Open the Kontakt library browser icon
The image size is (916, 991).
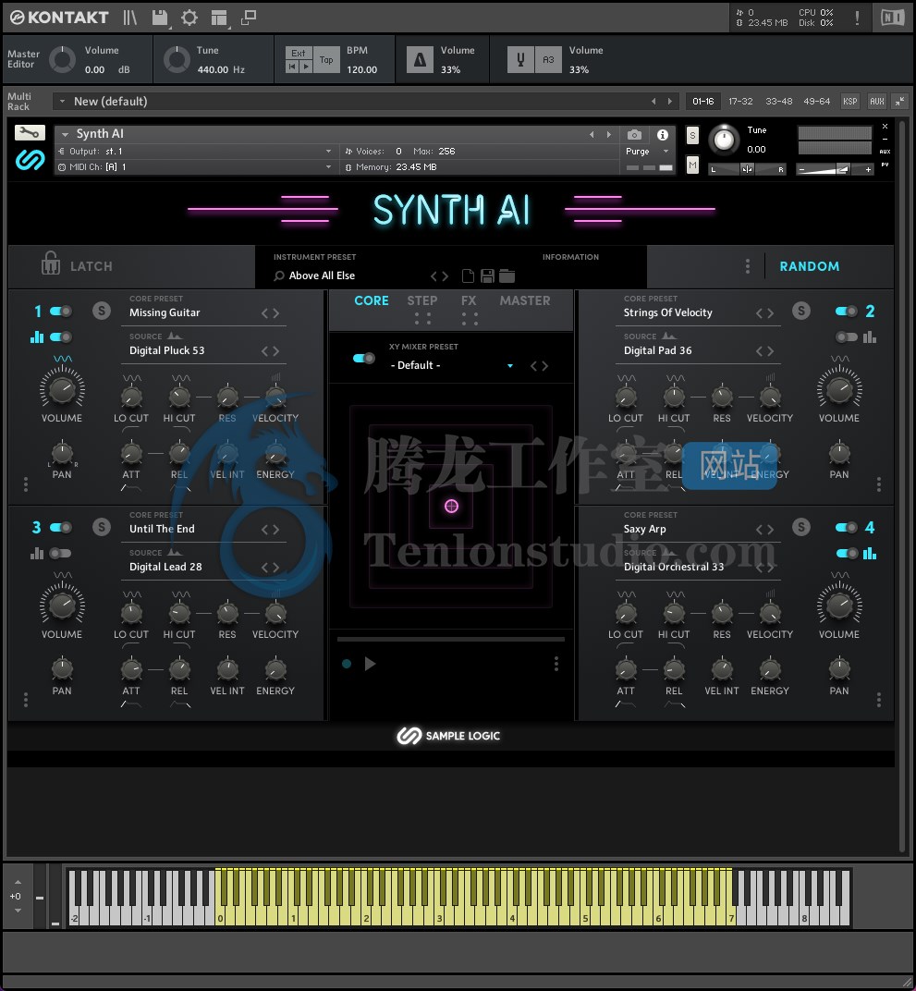[x=130, y=17]
